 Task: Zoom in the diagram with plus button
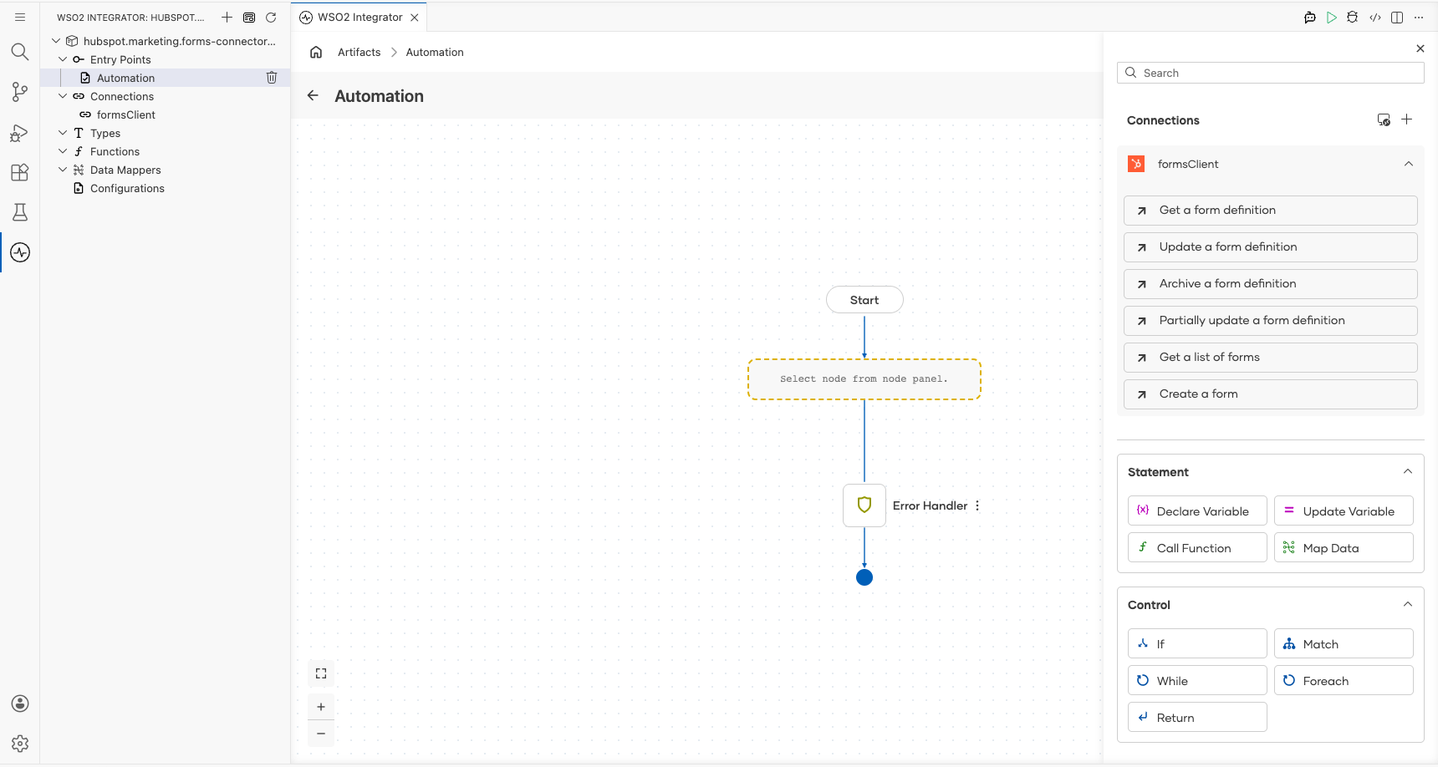(321, 707)
